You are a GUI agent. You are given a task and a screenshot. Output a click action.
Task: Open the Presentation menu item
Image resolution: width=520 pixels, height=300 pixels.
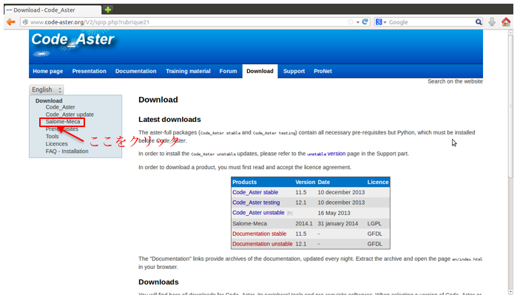[90, 71]
